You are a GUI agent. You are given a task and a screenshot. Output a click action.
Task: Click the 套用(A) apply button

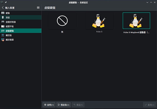tap(149, 105)
